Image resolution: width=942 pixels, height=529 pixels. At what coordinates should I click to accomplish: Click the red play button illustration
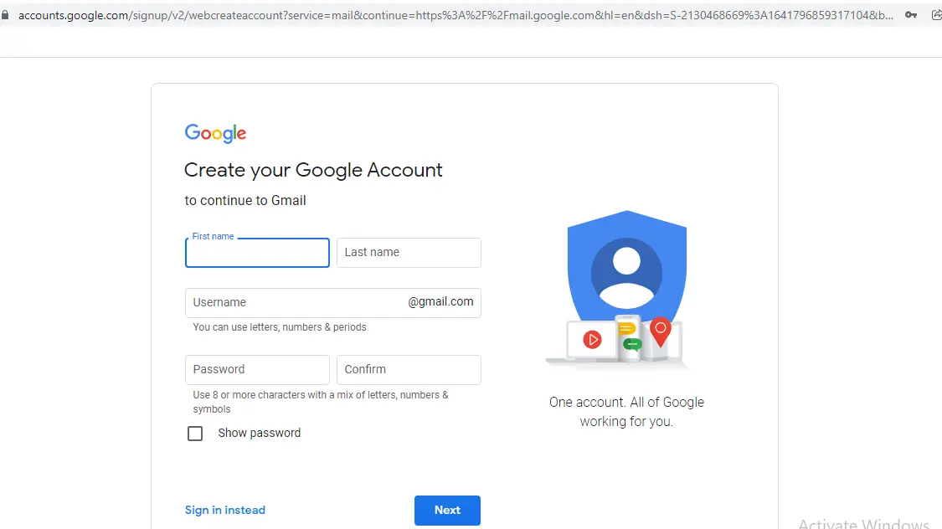pos(593,339)
